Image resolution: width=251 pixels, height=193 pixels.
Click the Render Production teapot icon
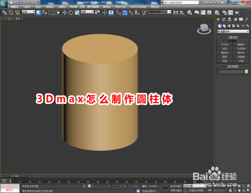pos(237,13)
